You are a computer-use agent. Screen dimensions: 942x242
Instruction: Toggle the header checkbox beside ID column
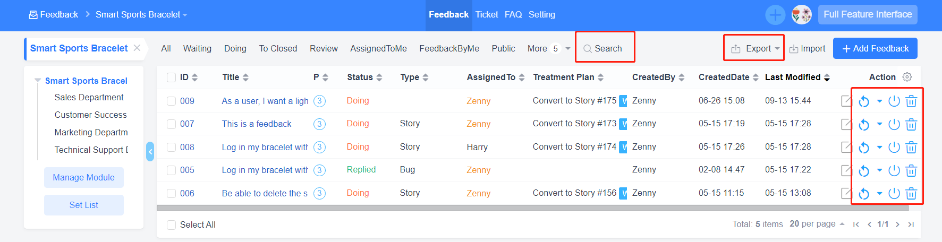pos(172,77)
